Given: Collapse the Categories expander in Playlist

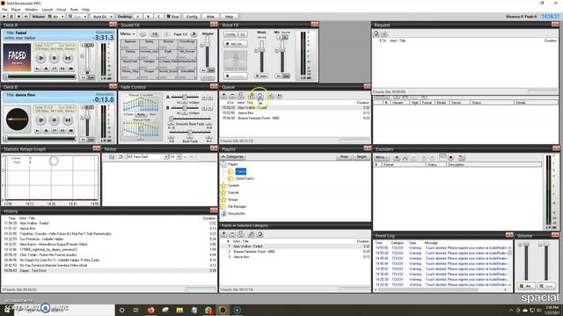Looking at the screenshot, I should click(x=232, y=157).
